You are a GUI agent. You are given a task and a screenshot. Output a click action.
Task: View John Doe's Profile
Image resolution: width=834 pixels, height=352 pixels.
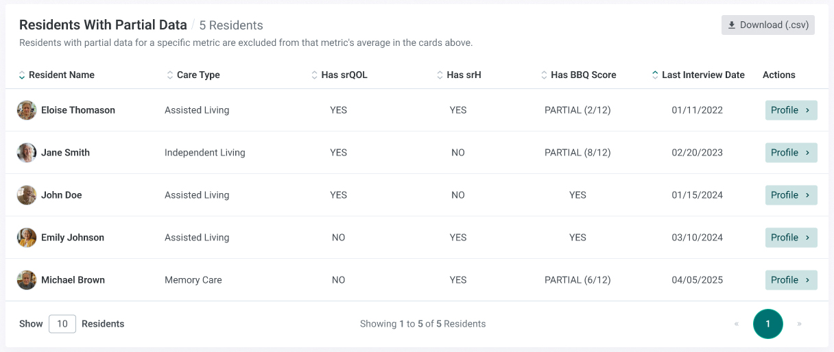791,195
